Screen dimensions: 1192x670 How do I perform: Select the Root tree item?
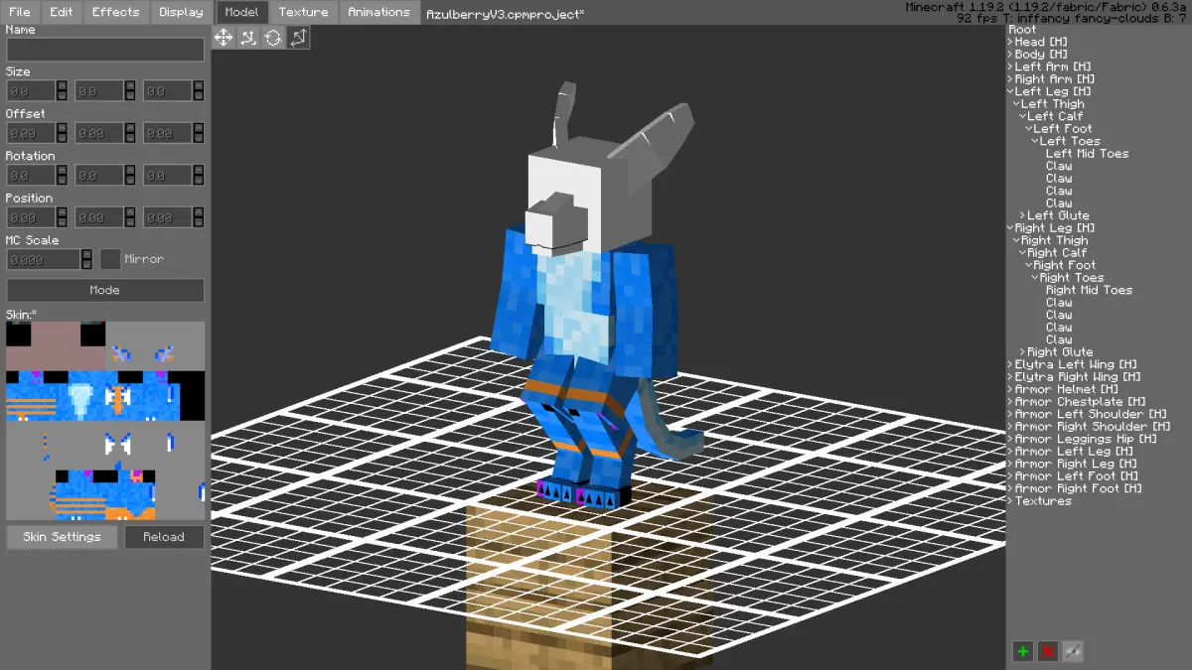[x=1022, y=30]
